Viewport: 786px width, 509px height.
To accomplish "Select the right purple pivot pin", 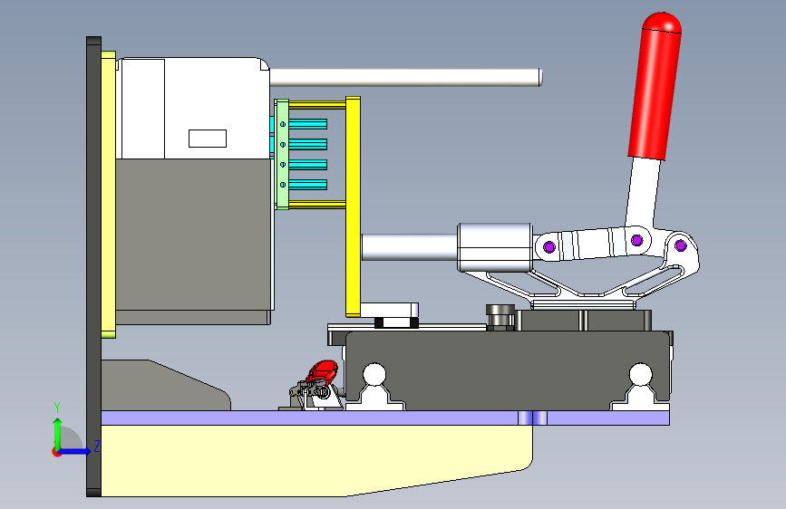I will point(680,245).
